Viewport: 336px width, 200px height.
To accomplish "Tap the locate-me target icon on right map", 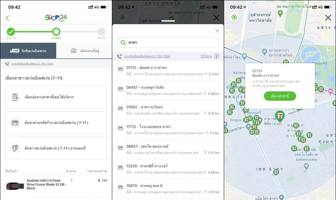I will tap(234, 17).
